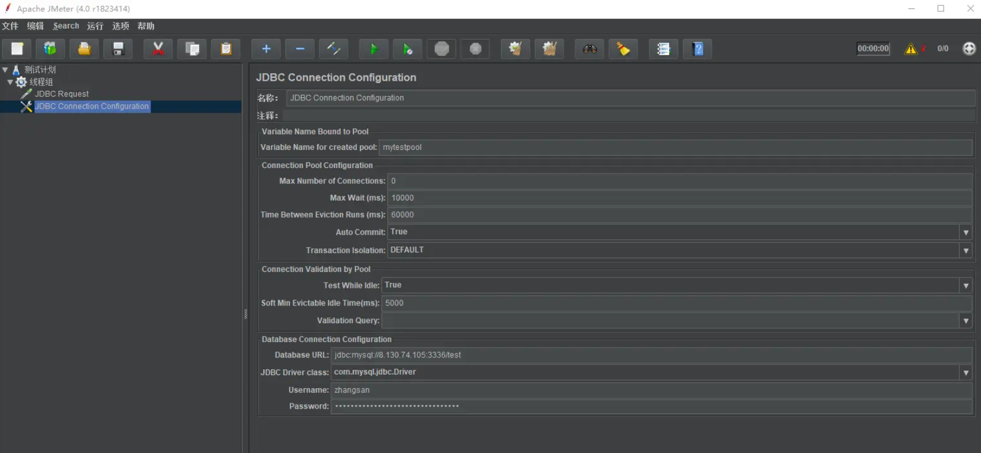
Task: Click the remote engines globe icon
Action: click(969, 48)
